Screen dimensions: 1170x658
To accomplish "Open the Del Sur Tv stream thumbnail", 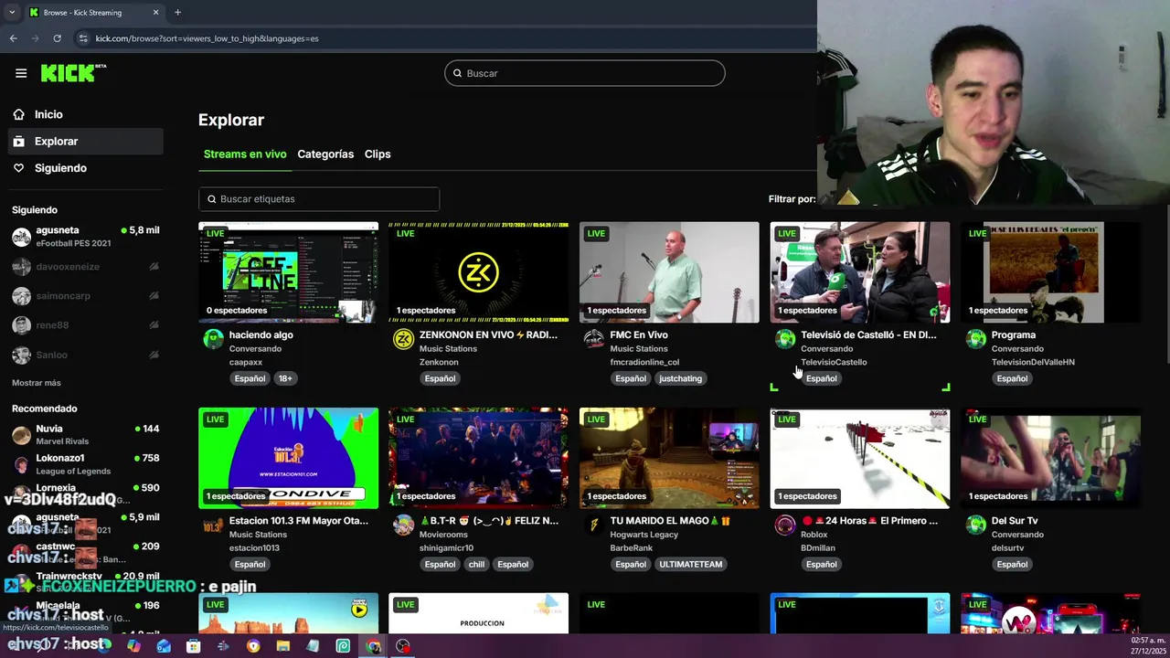I will [x=1050, y=458].
